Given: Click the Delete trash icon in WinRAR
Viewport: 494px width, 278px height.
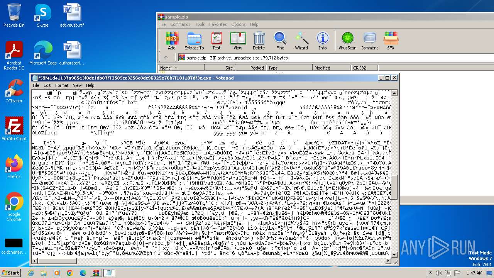Looking at the screenshot, I should tap(259, 41).
